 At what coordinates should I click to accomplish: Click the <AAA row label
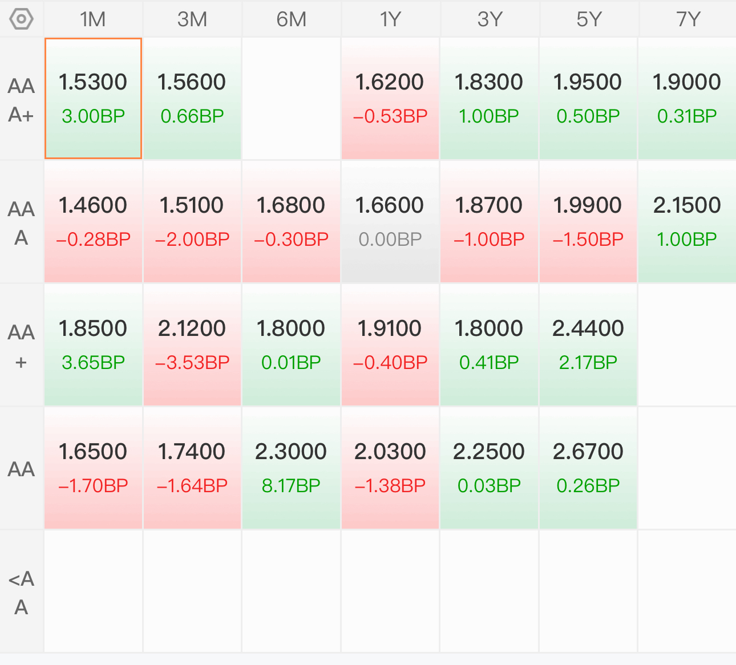click(x=22, y=593)
